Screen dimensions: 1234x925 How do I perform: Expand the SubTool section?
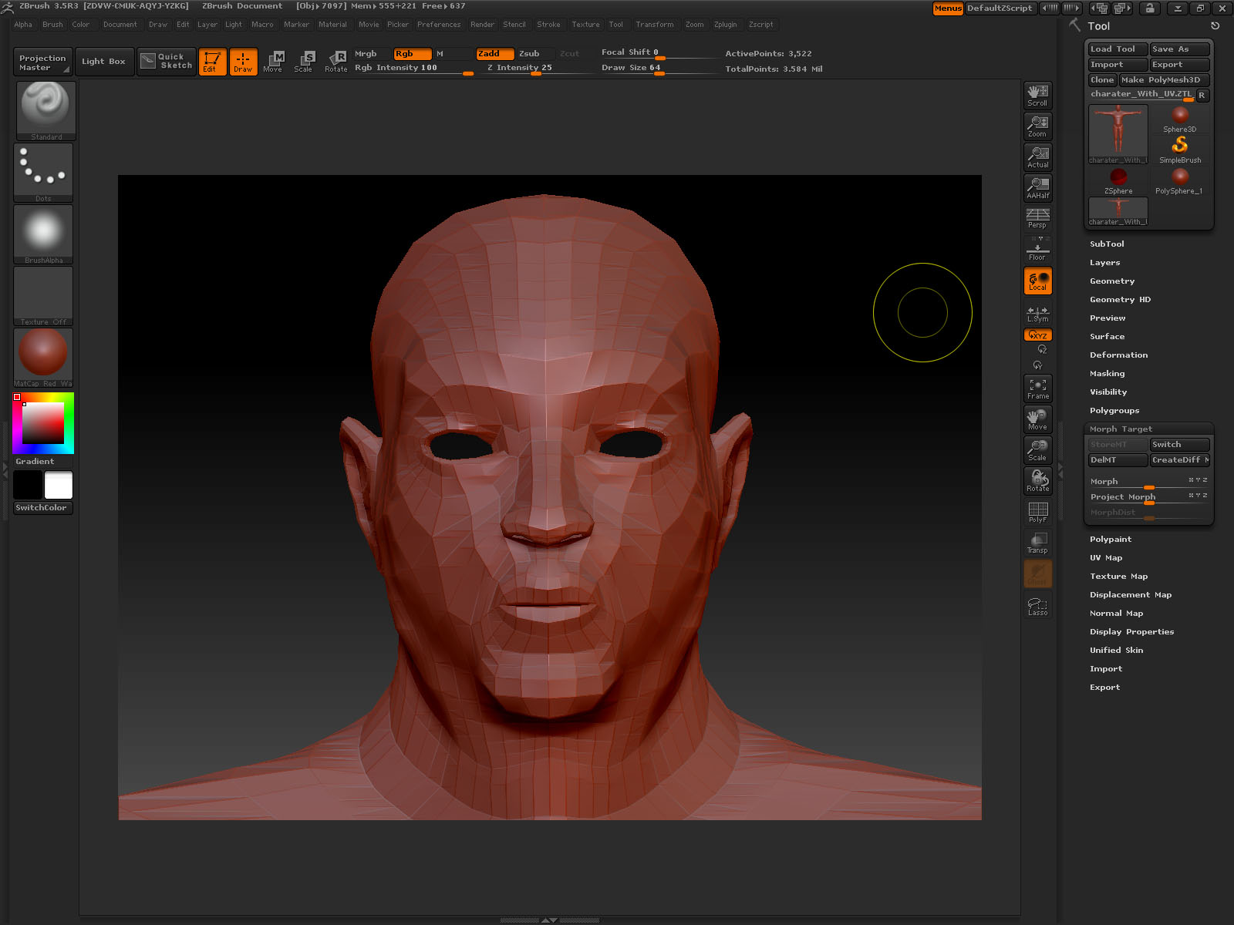tap(1107, 244)
